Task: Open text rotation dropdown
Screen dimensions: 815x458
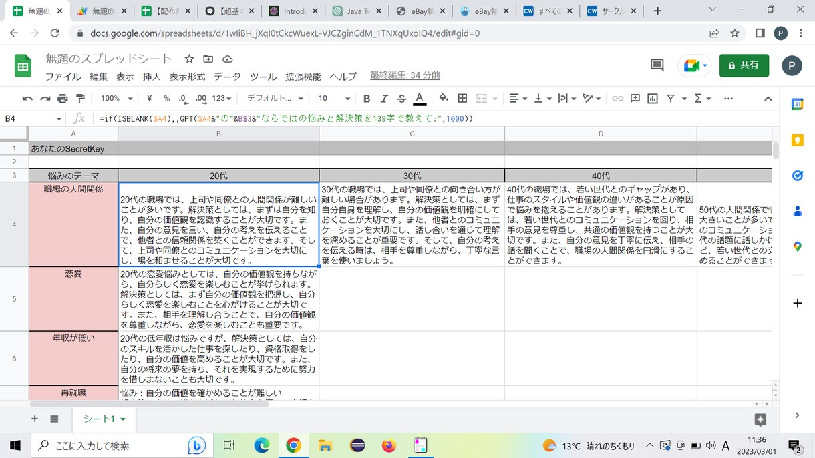Action: point(592,99)
